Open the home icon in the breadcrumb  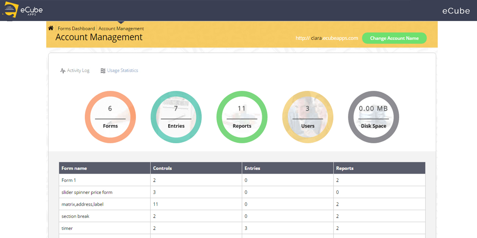(x=51, y=28)
